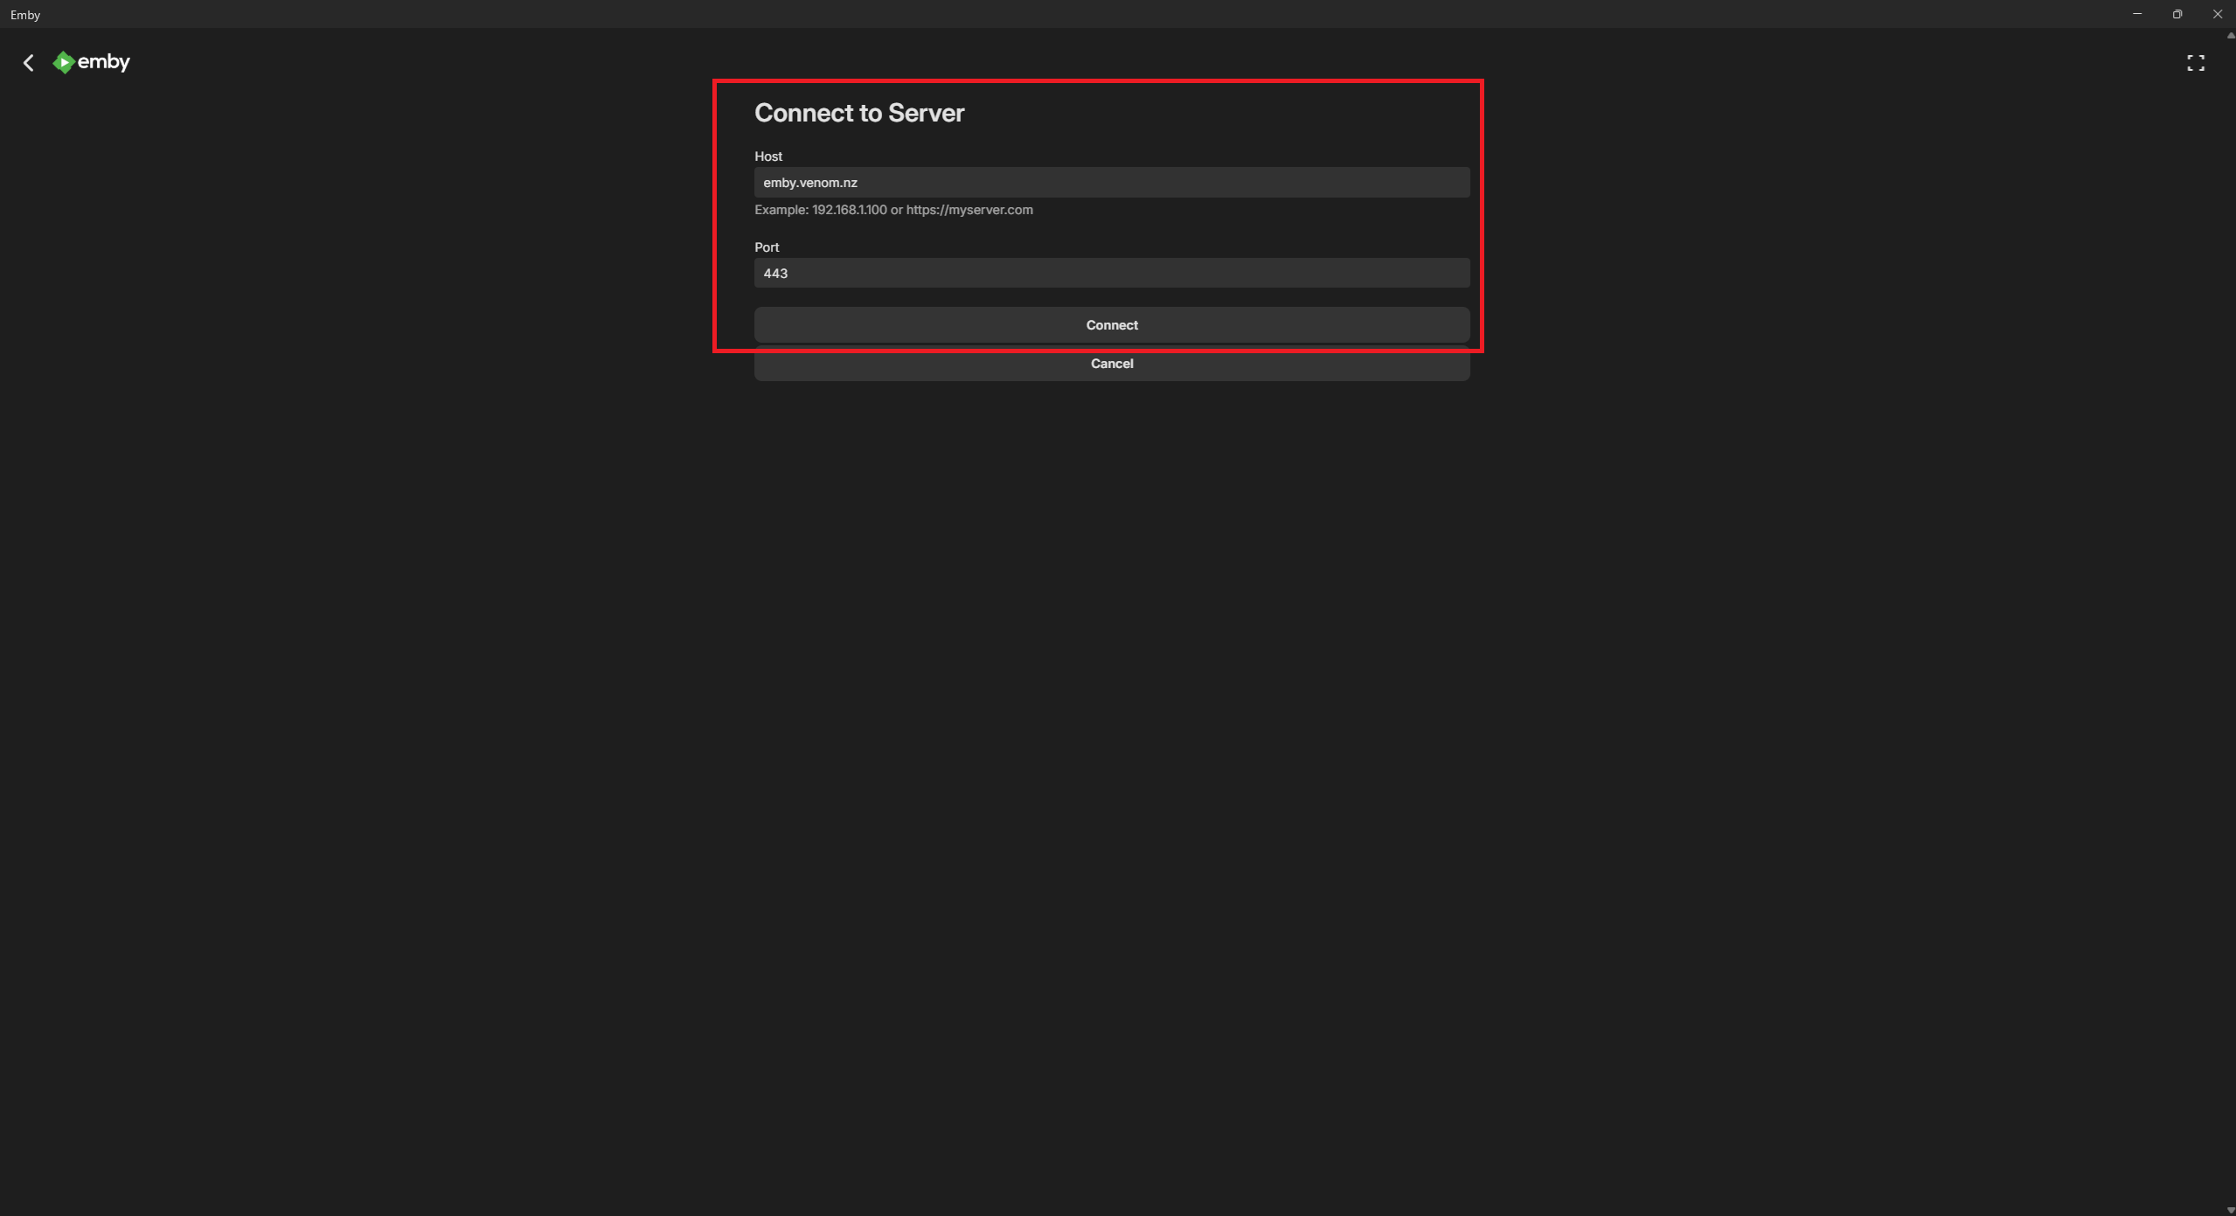Image resolution: width=2236 pixels, height=1216 pixels.
Task: Click the back arrow icon
Action: tap(29, 63)
